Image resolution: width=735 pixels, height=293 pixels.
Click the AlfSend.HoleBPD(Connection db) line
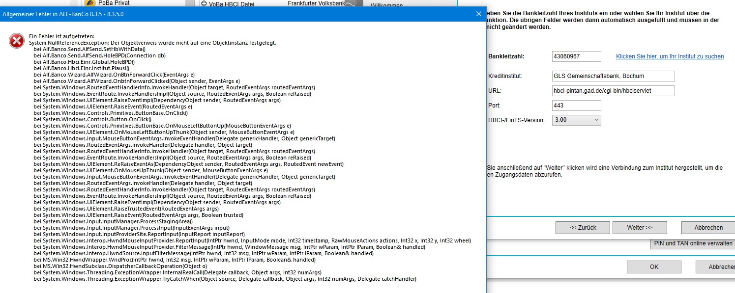click(x=99, y=56)
